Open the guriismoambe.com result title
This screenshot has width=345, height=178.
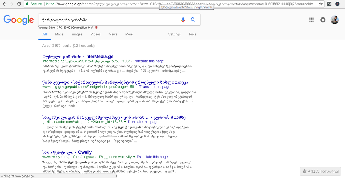click(x=114, y=117)
